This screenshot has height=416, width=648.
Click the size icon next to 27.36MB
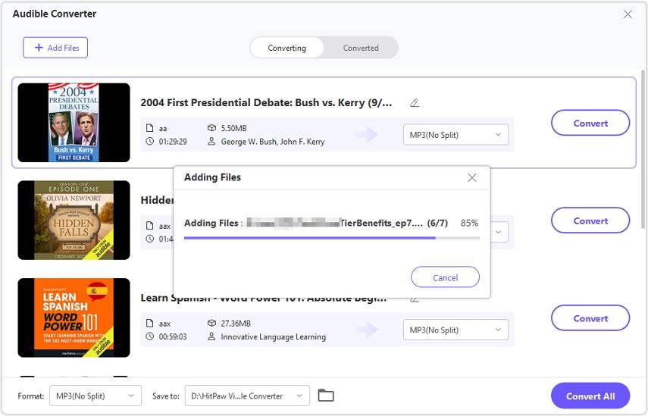211,323
